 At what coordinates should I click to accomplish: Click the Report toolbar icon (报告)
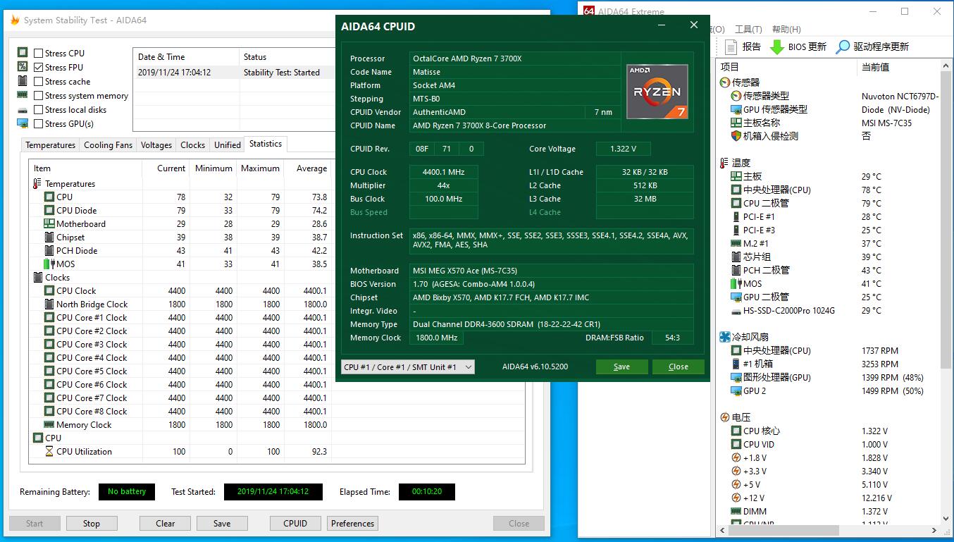pos(731,47)
